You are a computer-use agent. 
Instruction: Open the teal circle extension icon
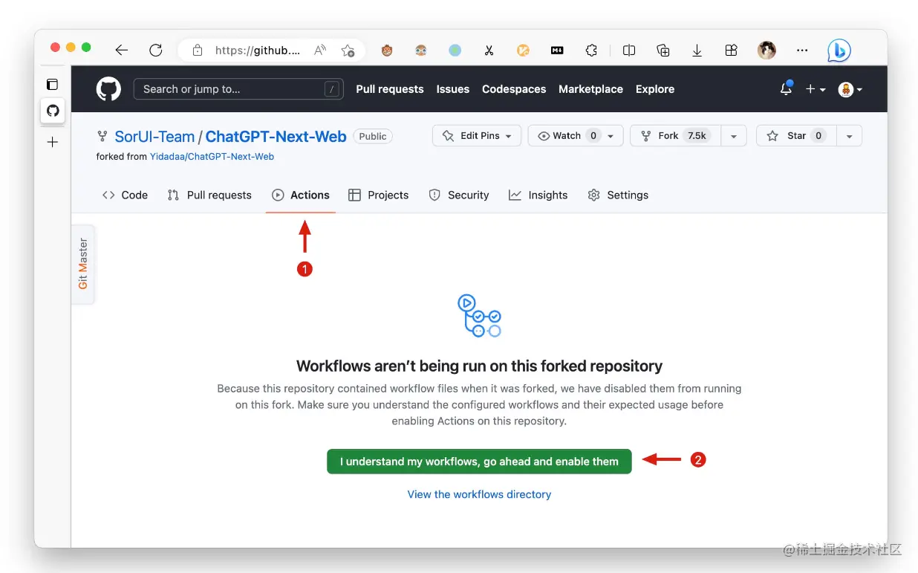coord(455,51)
